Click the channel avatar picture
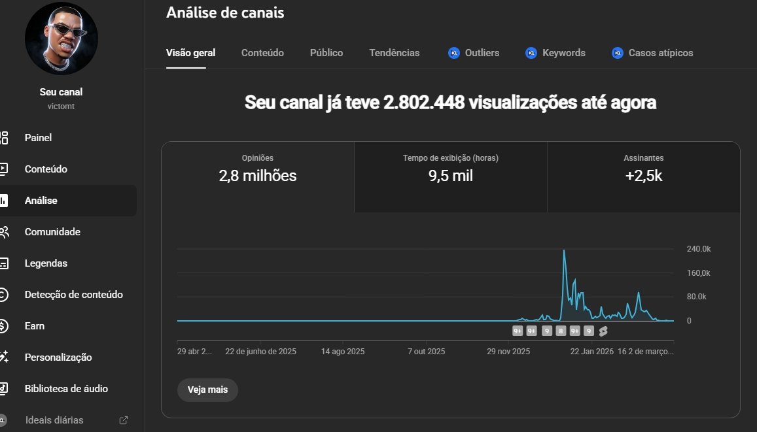 click(x=62, y=39)
